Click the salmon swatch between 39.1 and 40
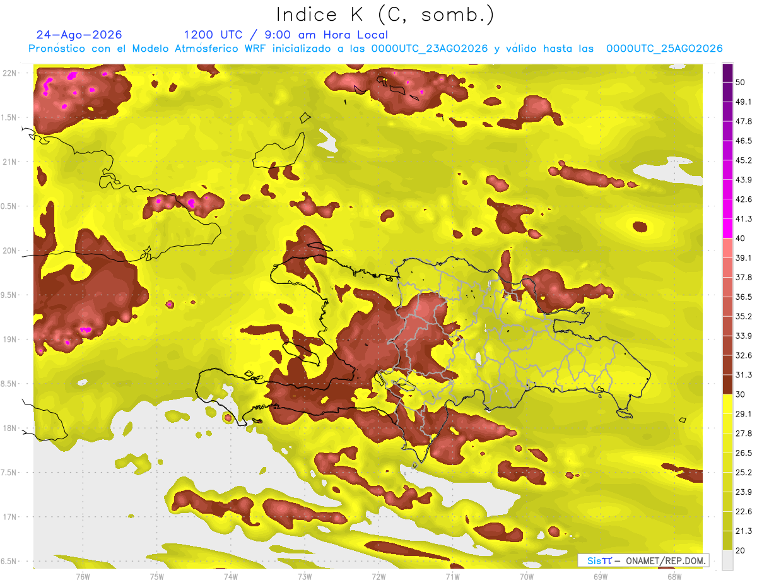757x585 pixels. coord(727,248)
